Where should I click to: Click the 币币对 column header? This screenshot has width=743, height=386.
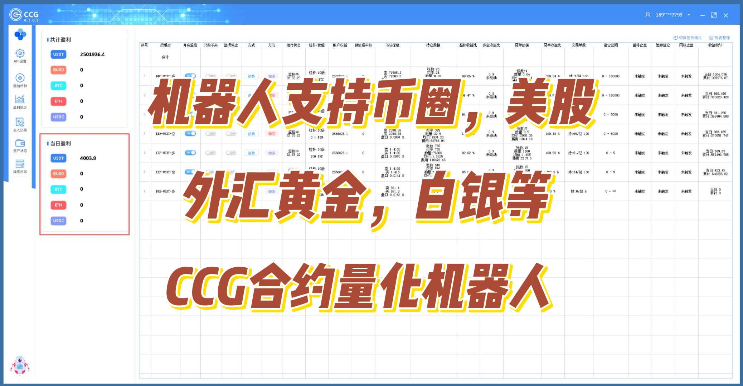[x=165, y=45]
